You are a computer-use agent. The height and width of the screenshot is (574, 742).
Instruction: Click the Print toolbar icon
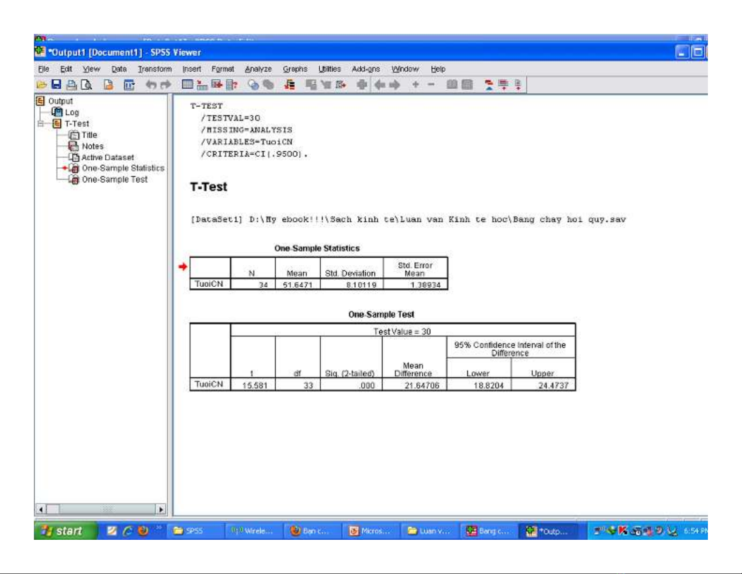point(71,85)
